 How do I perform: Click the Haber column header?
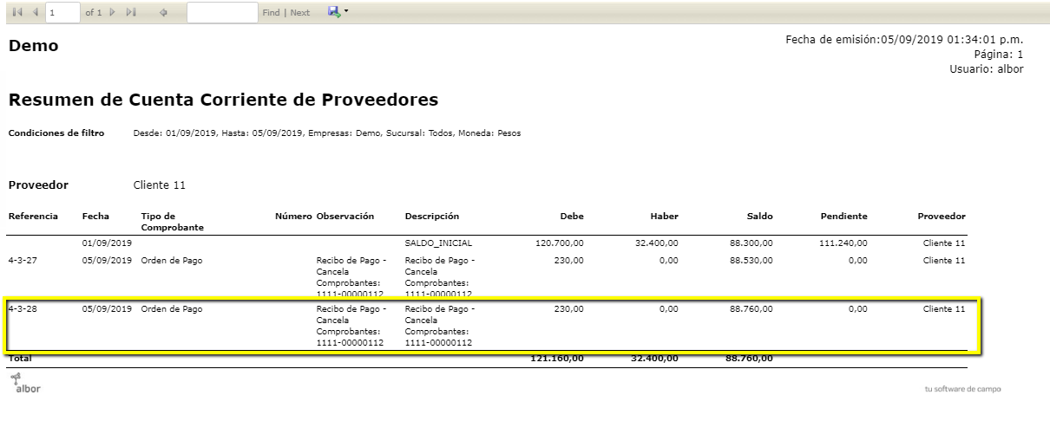(x=665, y=216)
